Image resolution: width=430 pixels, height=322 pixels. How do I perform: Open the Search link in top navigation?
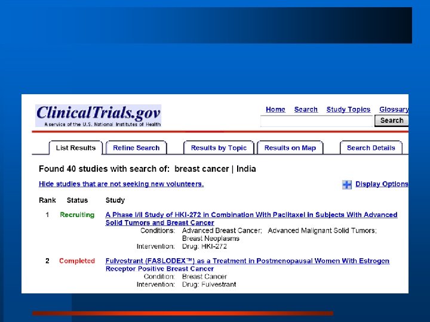tap(306, 110)
